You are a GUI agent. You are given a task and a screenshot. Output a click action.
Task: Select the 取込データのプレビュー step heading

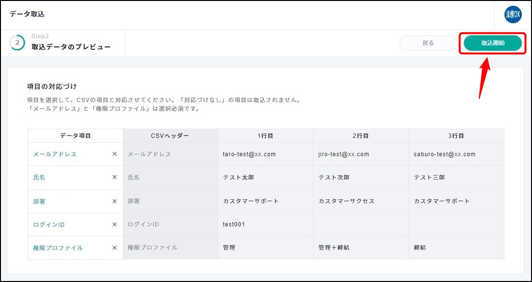[71, 47]
